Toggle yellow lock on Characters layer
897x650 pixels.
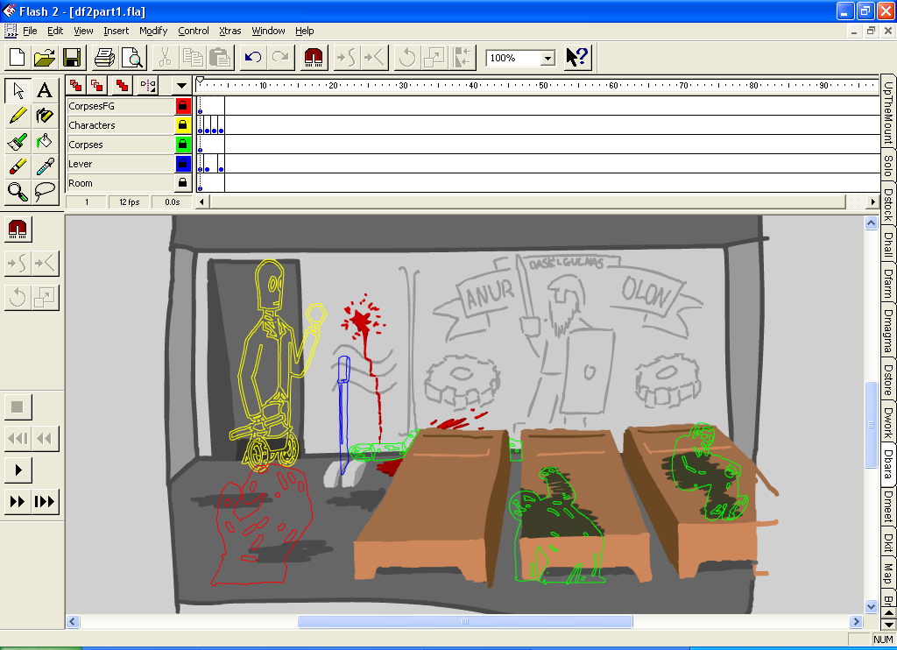[183, 125]
